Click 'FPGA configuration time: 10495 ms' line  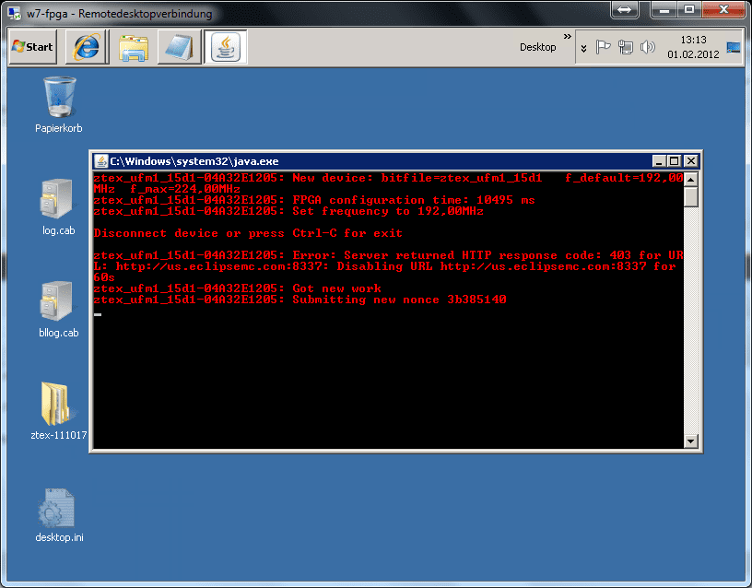[x=314, y=201]
